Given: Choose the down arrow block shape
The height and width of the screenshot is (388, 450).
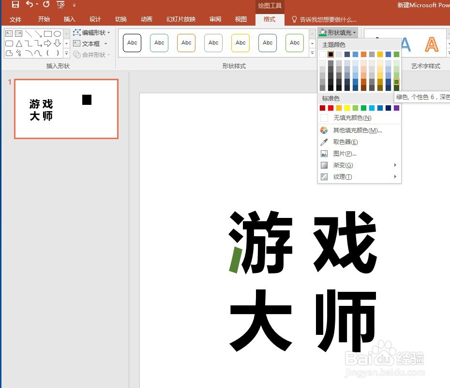Looking at the screenshot, I should tap(58, 43).
